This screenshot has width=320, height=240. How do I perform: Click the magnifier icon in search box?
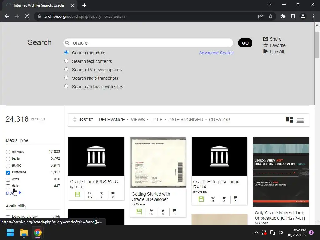[x=67, y=43]
